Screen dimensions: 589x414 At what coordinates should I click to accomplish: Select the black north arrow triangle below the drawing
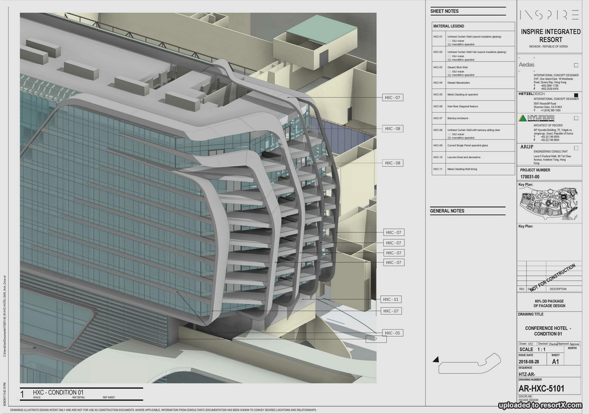coord(437,360)
